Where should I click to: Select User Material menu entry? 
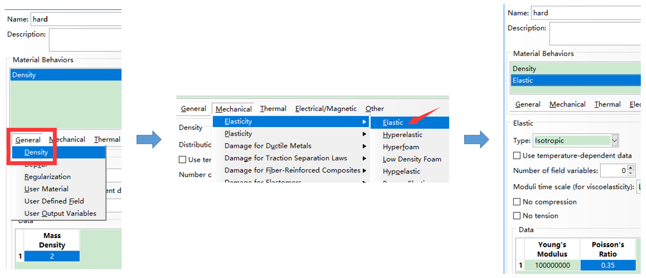click(46, 189)
